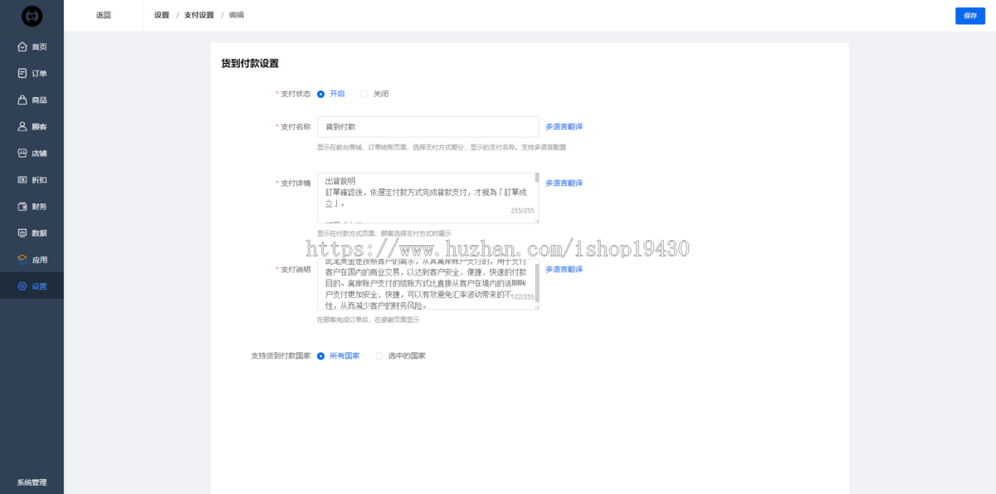
Task: Focus the 支付名称 input field
Action: pyautogui.click(x=428, y=126)
